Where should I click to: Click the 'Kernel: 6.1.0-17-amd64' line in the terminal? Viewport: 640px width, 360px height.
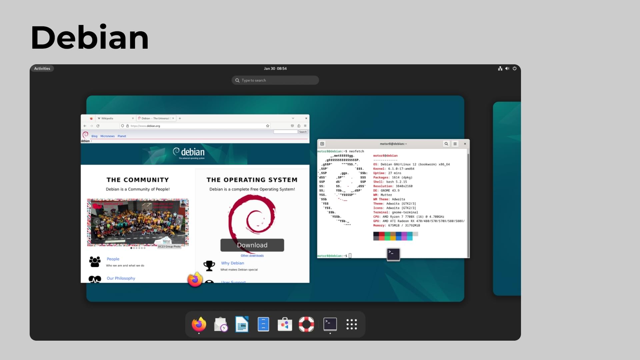[x=394, y=169]
